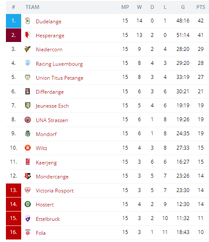Click the Niedercorn club crest icon
The width and height of the screenshot is (209, 242).
click(x=28, y=49)
